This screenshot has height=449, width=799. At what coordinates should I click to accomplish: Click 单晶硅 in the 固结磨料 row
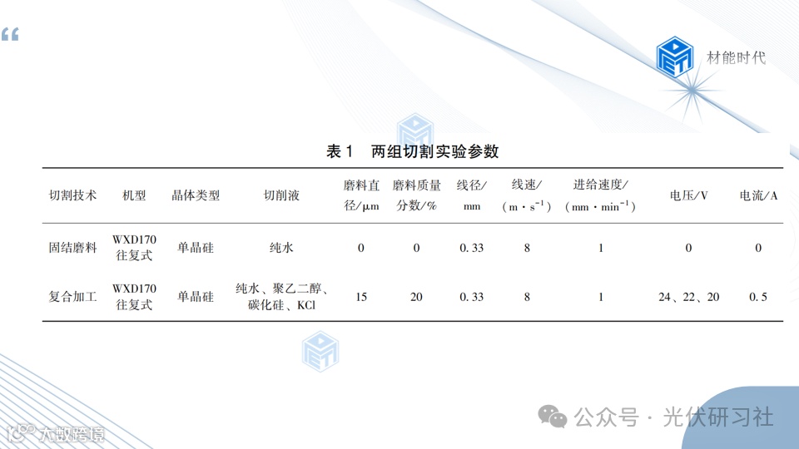point(196,248)
